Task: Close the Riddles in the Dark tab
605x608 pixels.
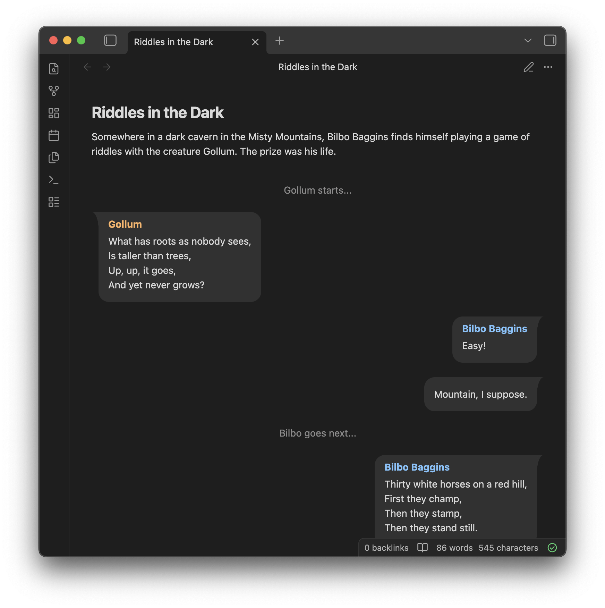Action: pos(255,42)
